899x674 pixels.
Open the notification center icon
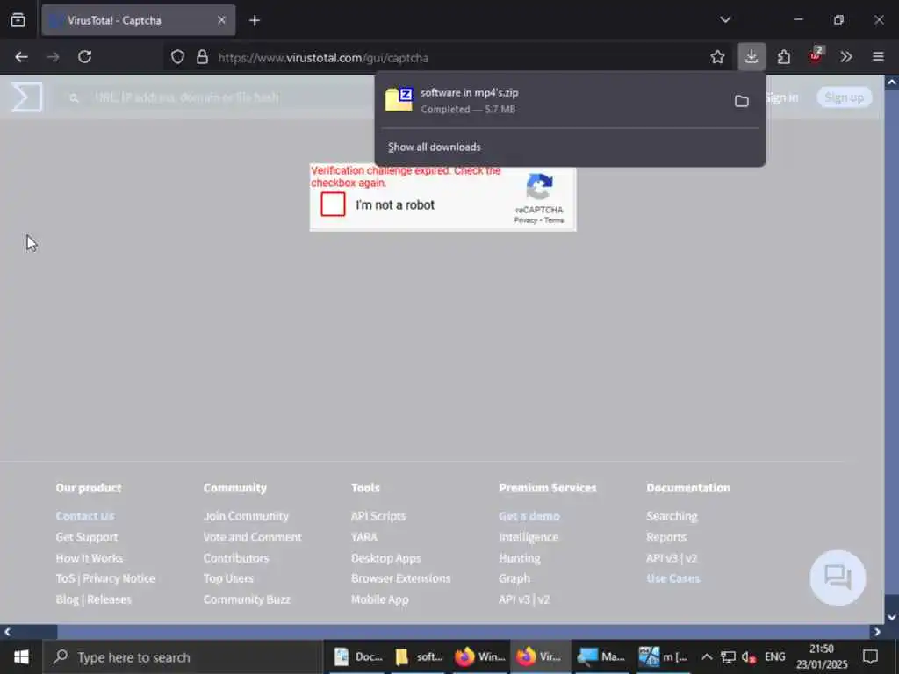pos(870,656)
